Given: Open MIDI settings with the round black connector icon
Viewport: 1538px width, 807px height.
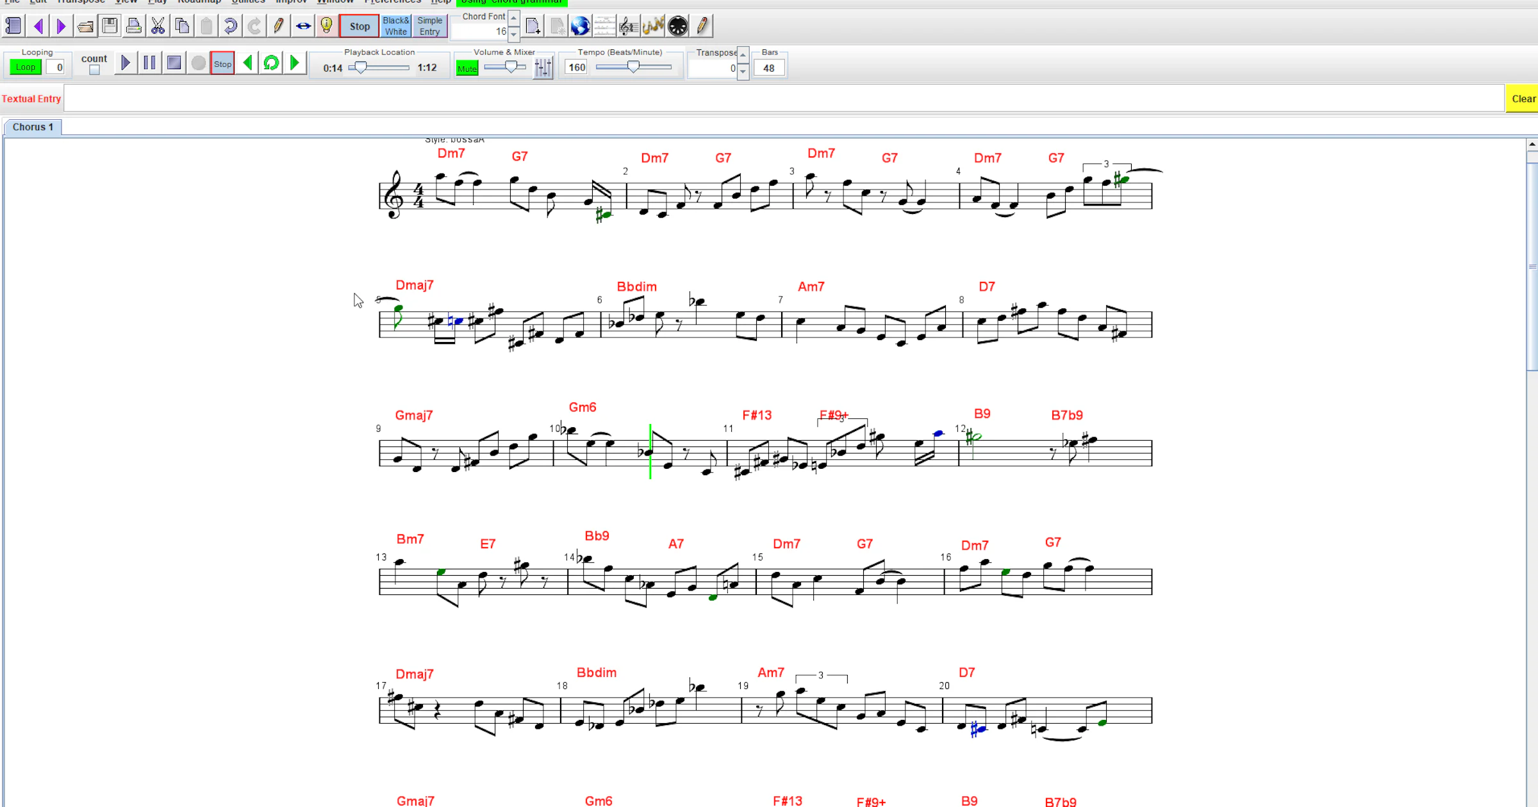Looking at the screenshot, I should [x=677, y=26].
